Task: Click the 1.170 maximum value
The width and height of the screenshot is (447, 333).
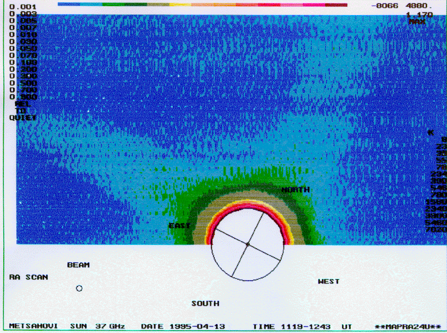Action: 420,15
